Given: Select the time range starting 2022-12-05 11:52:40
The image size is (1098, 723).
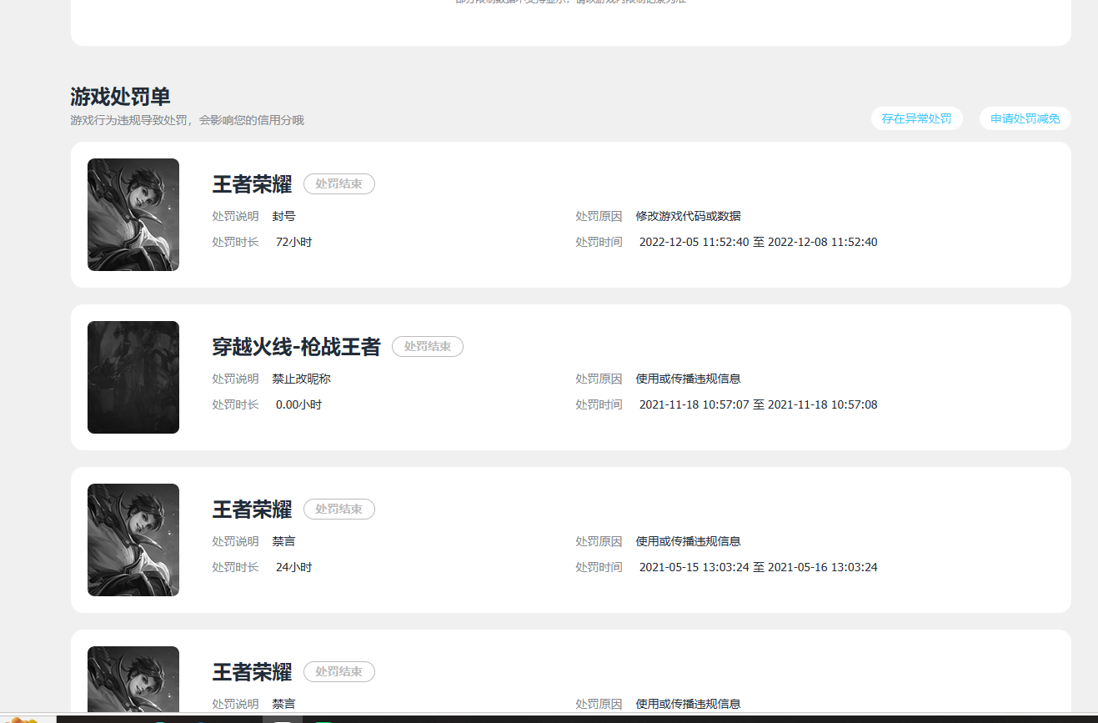Looking at the screenshot, I should point(758,242).
